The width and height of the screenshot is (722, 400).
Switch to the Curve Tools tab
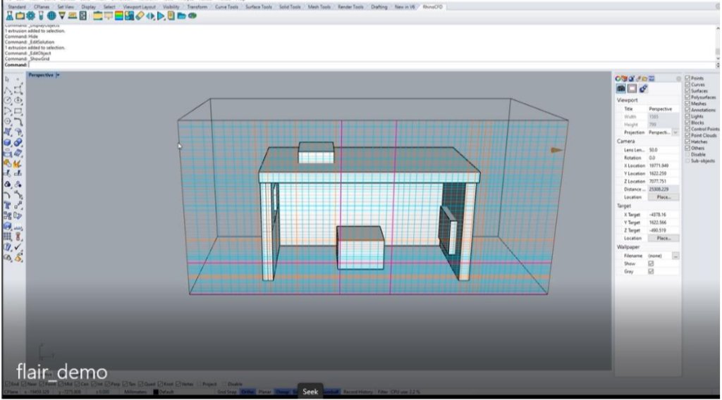pyautogui.click(x=226, y=7)
